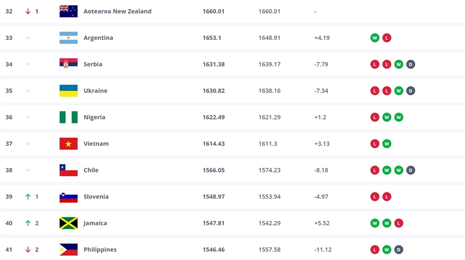The height and width of the screenshot is (260, 465).
Task: Click New Zealand's red down arrow indicator
Action: [28, 11]
